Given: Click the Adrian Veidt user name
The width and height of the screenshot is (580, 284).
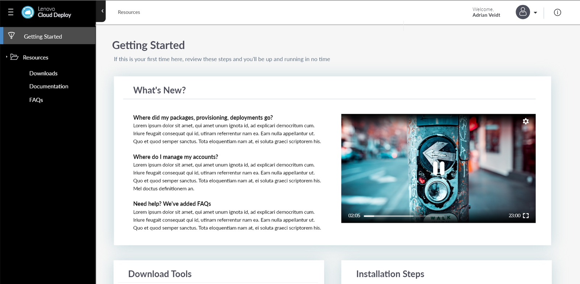Looking at the screenshot, I should click(x=486, y=15).
